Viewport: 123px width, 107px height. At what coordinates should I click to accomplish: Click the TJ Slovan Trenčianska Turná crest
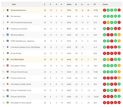click(x=8, y=90)
